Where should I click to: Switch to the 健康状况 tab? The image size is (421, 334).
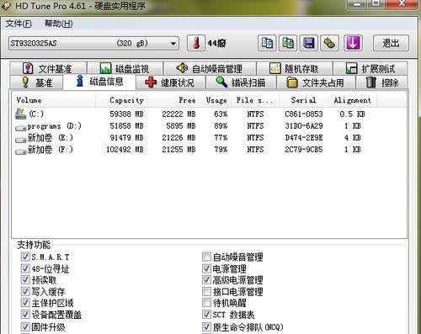(170, 82)
